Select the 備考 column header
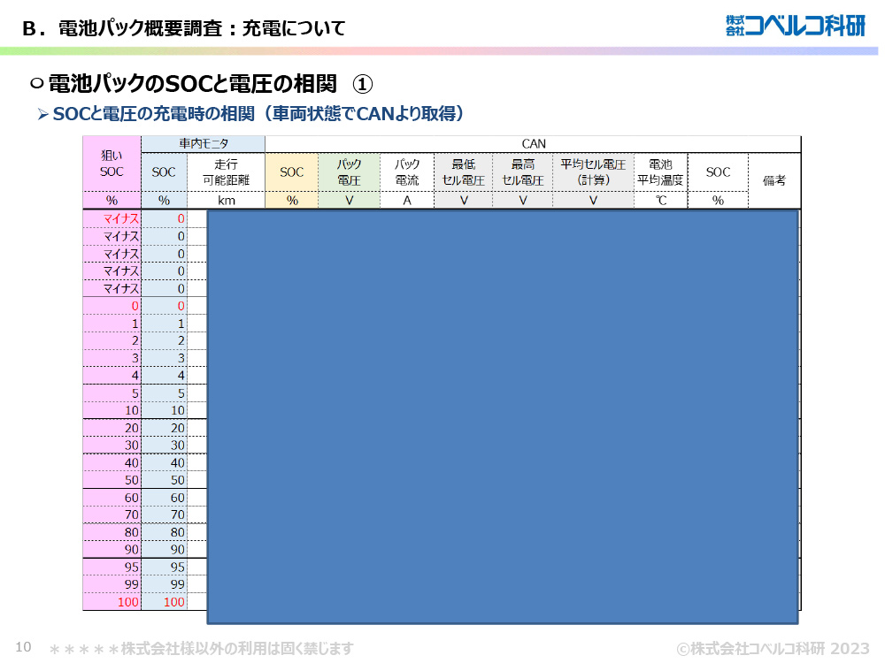This screenshot has height=663, width=885. (774, 180)
